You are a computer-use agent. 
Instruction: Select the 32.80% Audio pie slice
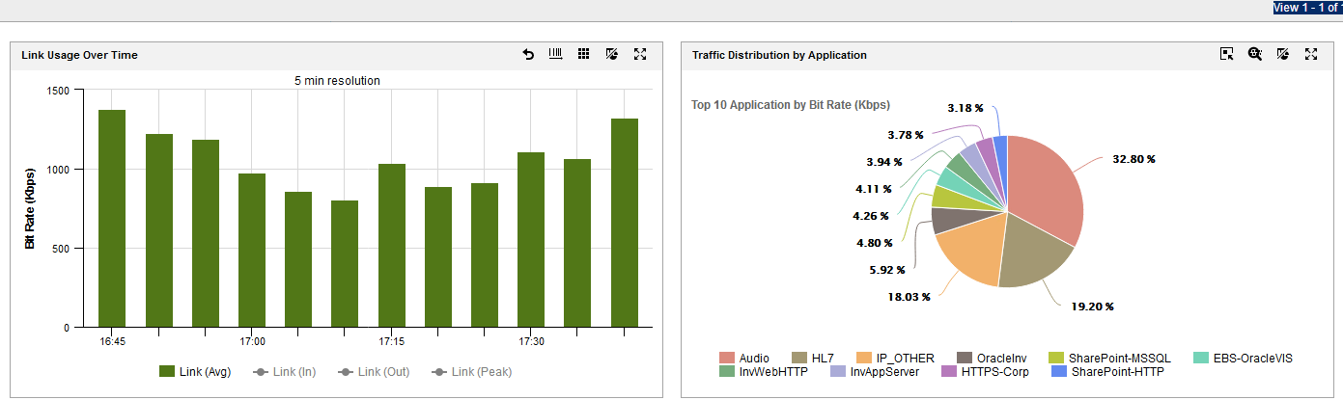click(1043, 193)
